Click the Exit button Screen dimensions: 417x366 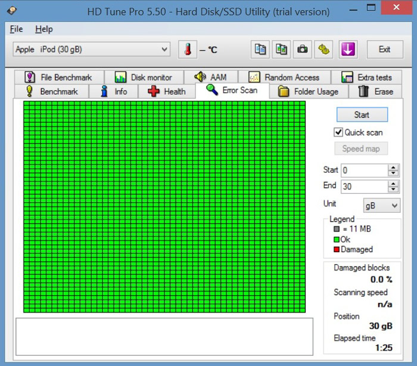(384, 49)
